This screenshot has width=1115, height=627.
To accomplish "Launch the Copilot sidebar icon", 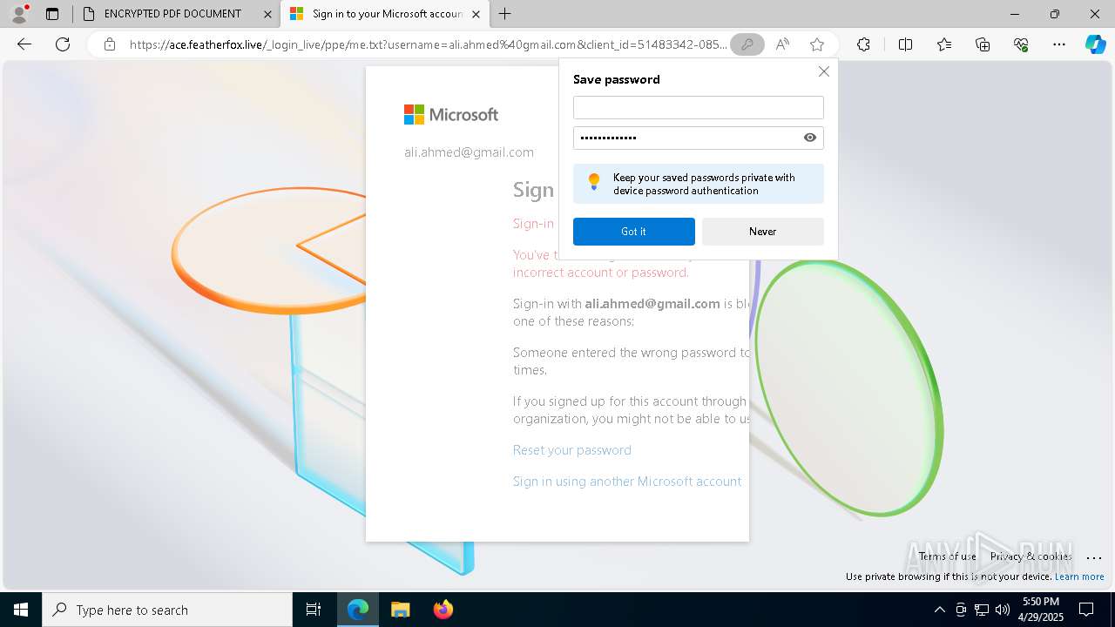I will coord(1095,44).
